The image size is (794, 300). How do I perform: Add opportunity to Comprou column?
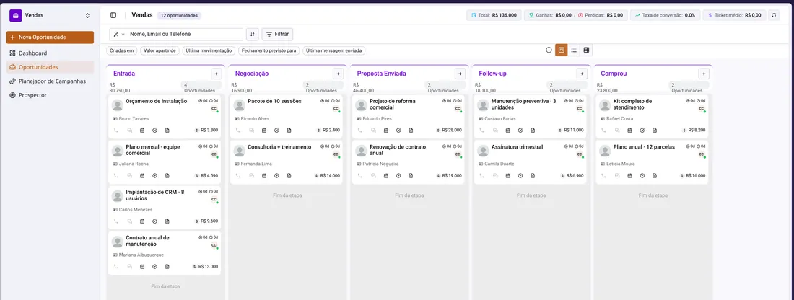[703, 74]
